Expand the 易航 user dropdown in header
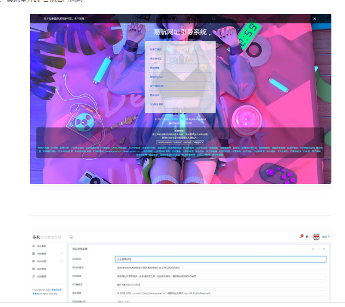 [x=326, y=237]
